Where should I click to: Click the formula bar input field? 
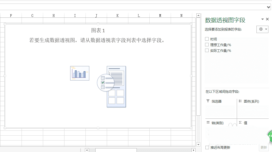tap(133, 7)
